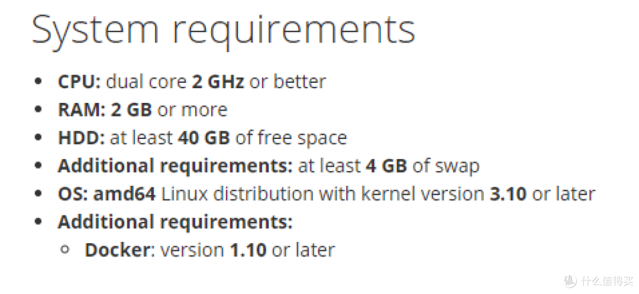Click the watermark logo icon
639x294 pixels.
[x=570, y=280]
